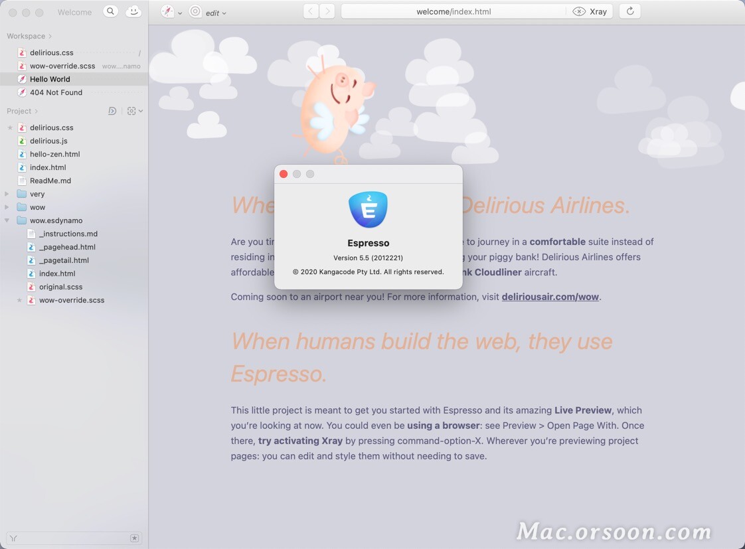Reload the preview with the refresh button

[630, 11]
